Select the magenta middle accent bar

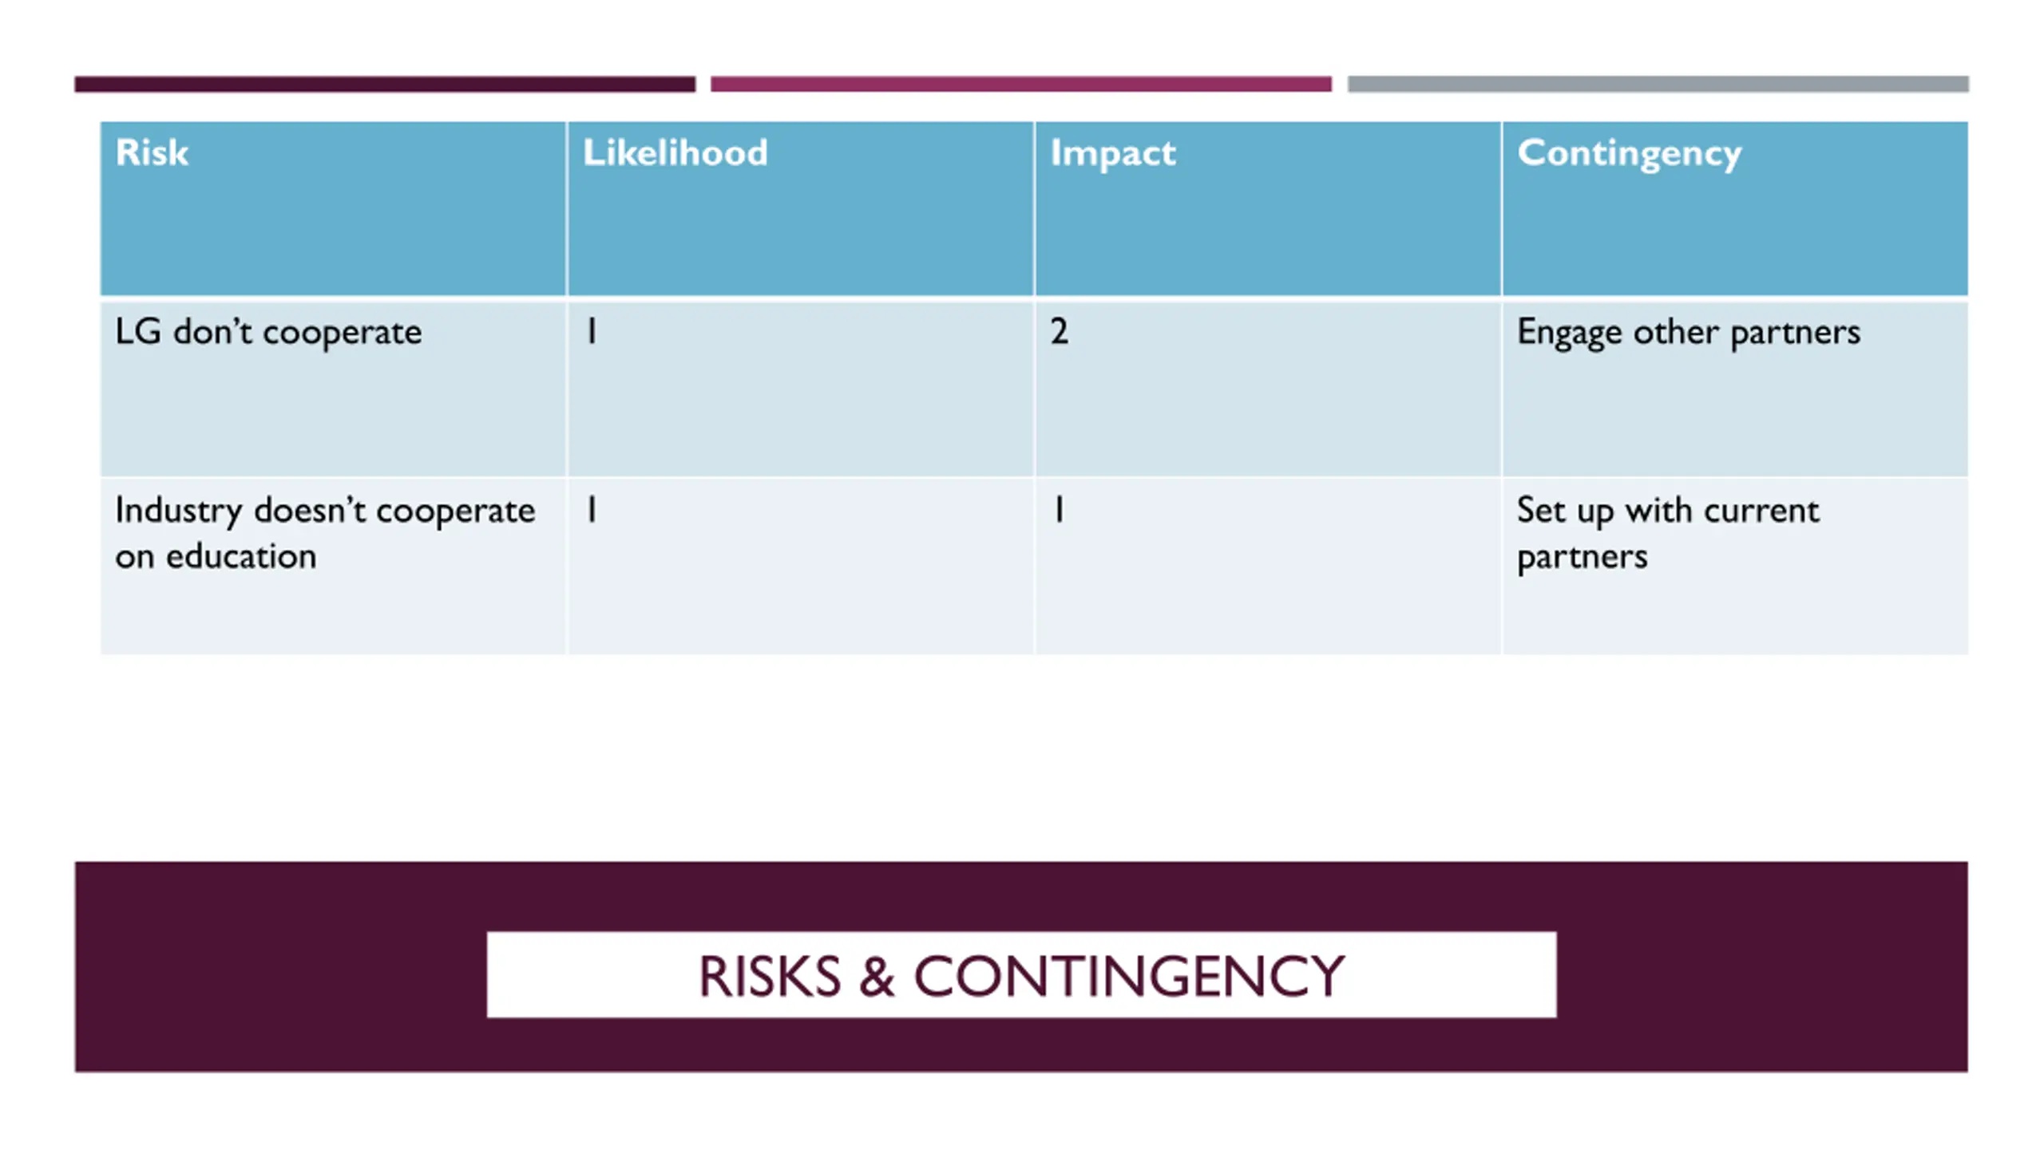coord(1021,84)
